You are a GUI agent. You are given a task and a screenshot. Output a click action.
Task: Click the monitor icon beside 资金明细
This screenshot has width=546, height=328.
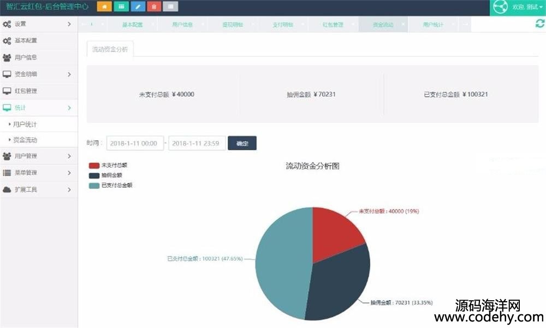tap(7, 74)
